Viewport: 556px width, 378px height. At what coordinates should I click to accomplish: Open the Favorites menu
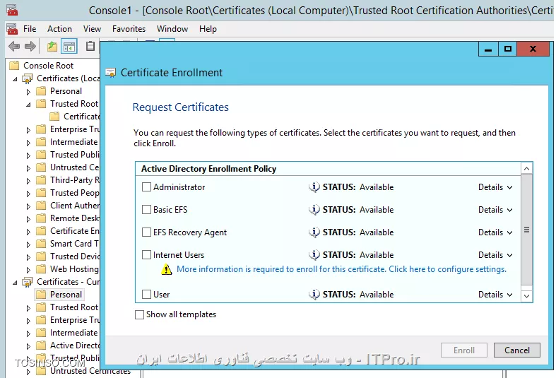pyautogui.click(x=129, y=29)
